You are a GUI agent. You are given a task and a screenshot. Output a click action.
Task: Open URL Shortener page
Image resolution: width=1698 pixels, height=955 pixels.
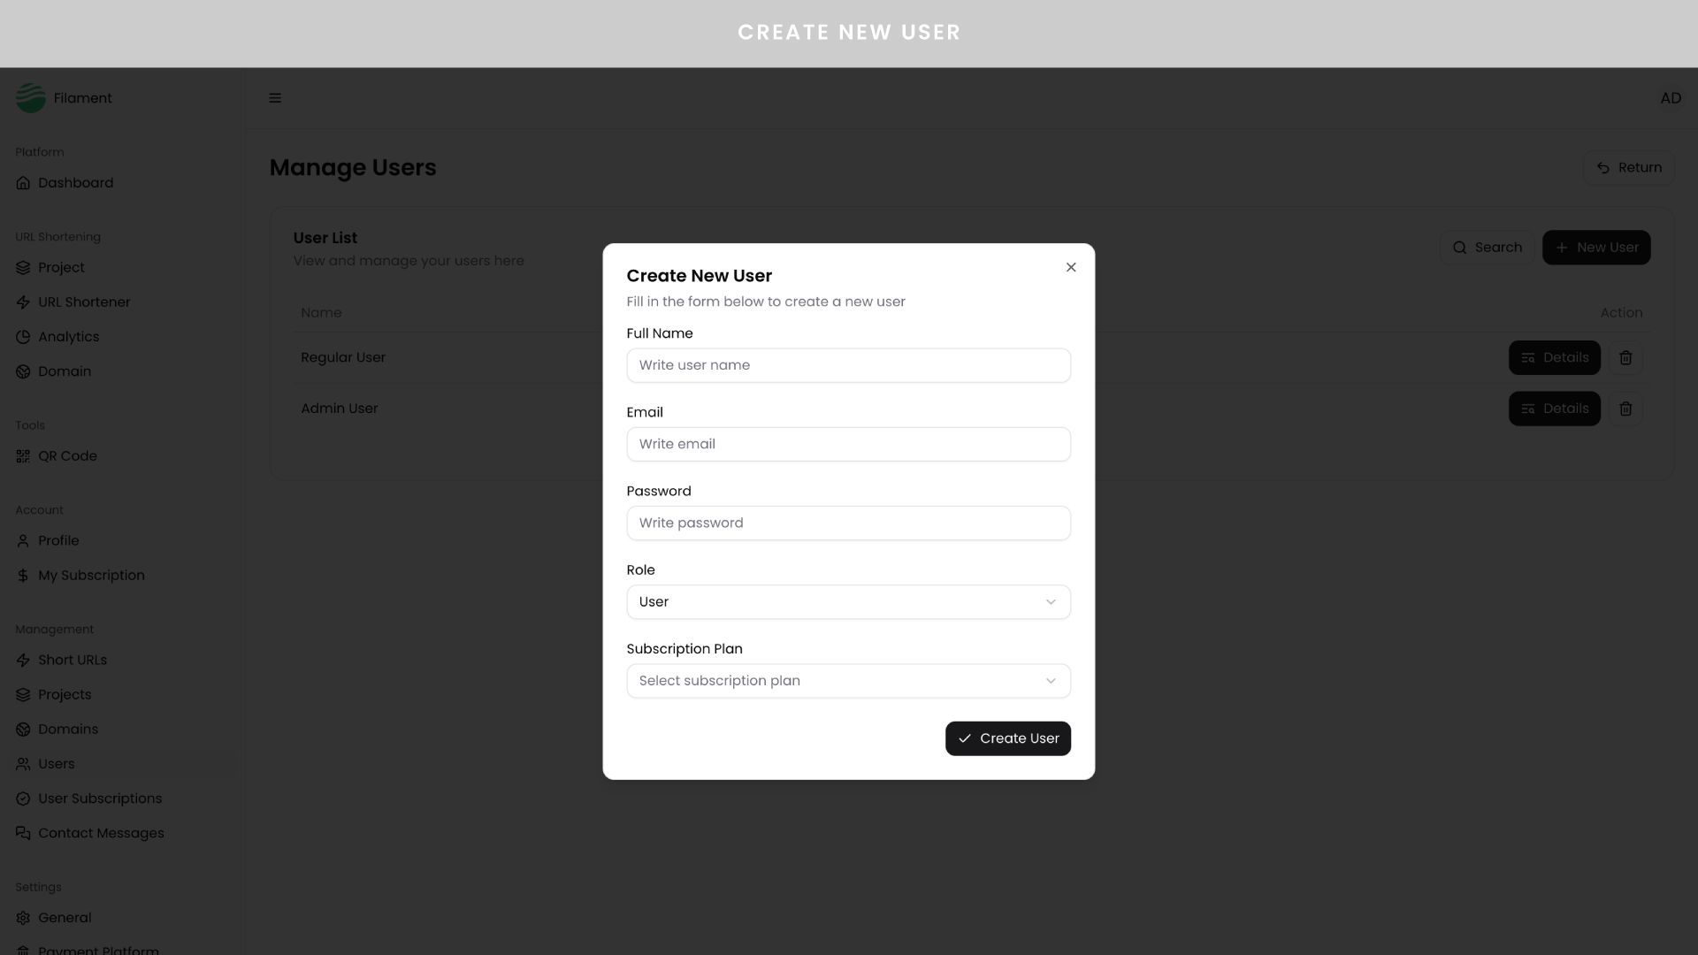point(84,302)
